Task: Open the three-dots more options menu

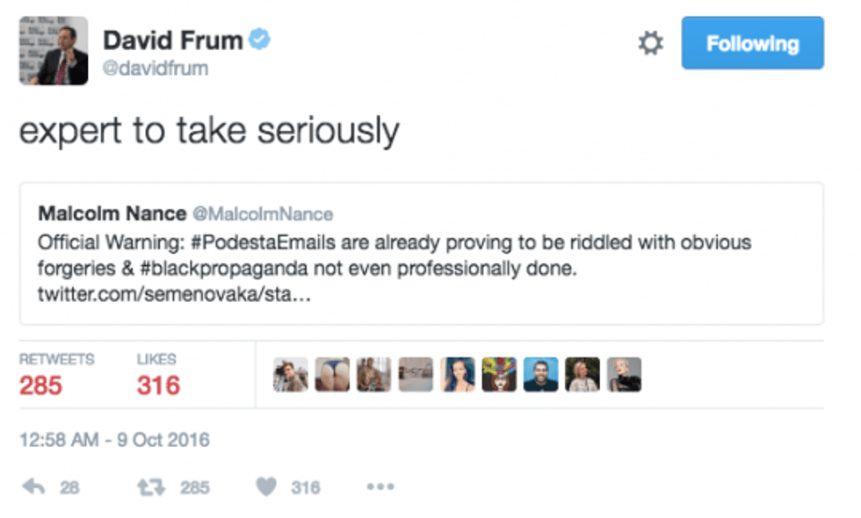Action: [380, 486]
